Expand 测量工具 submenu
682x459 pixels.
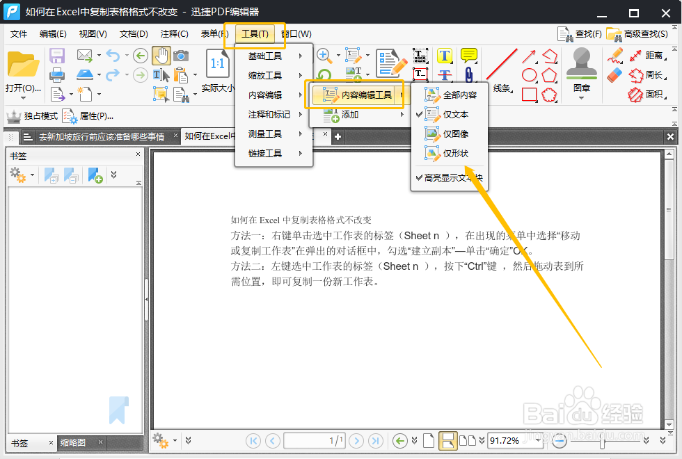point(274,134)
